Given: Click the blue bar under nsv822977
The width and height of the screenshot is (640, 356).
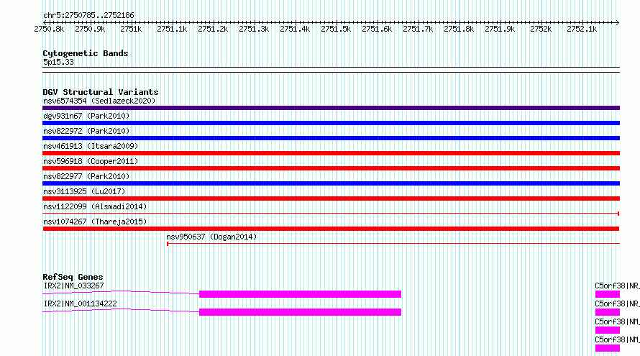Looking at the screenshot, I should coord(331,183).
